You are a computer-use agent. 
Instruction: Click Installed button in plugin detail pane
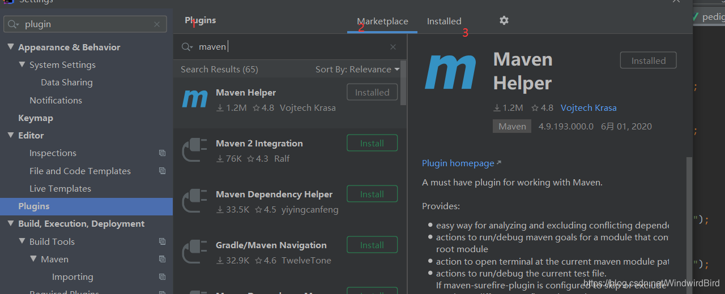pos(649,61)
